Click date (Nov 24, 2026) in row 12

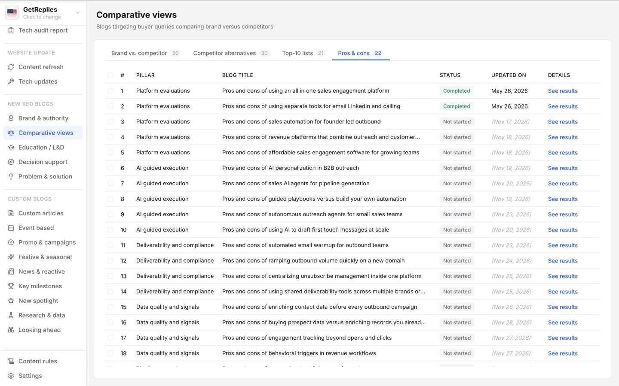point(512,261)
